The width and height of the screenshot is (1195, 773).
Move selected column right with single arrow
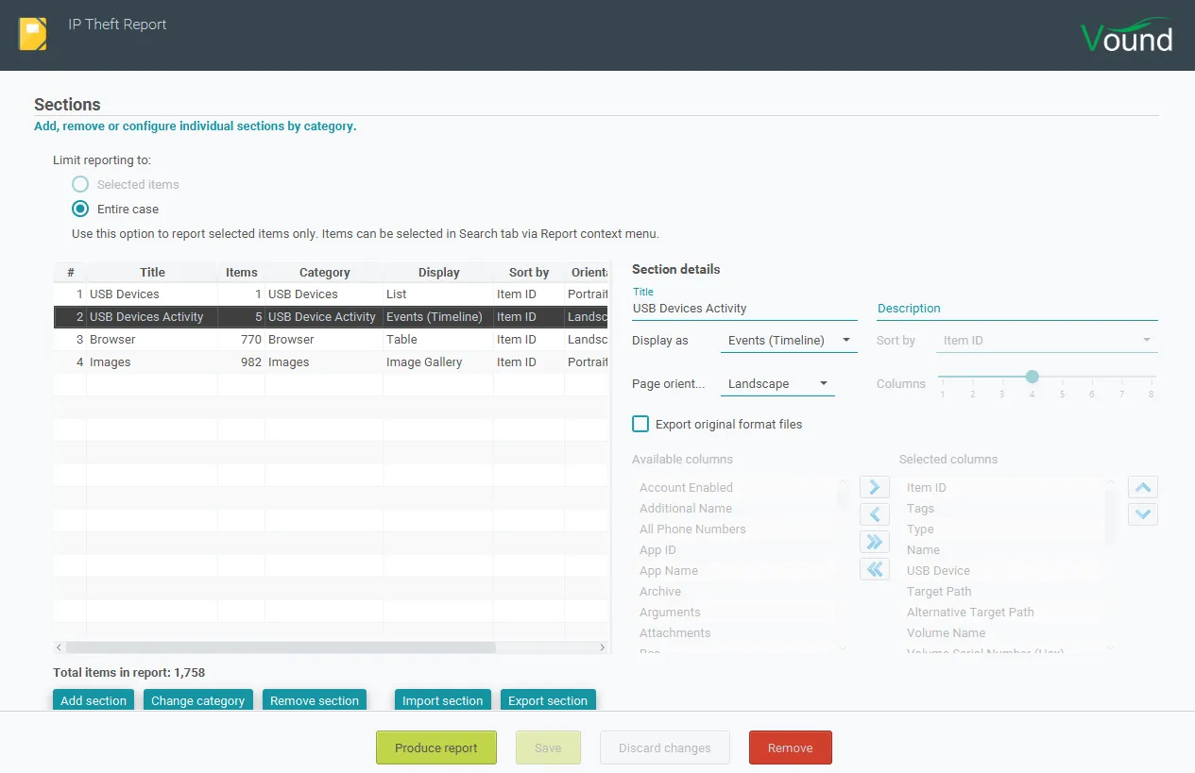pyautogui.click(x=874, y=487)
